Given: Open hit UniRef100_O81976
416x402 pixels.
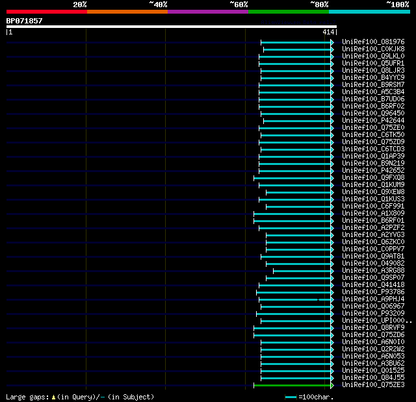Looking at the screenshot, I should tap(373, 42).
